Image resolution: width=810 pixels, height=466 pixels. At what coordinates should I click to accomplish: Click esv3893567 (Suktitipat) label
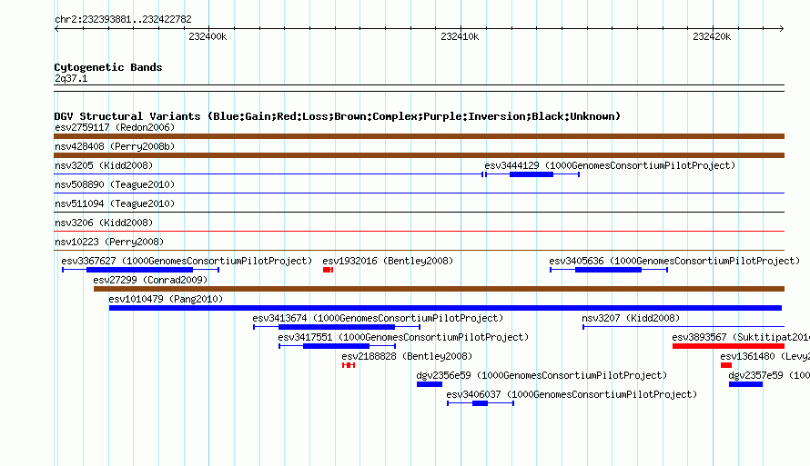741,337
